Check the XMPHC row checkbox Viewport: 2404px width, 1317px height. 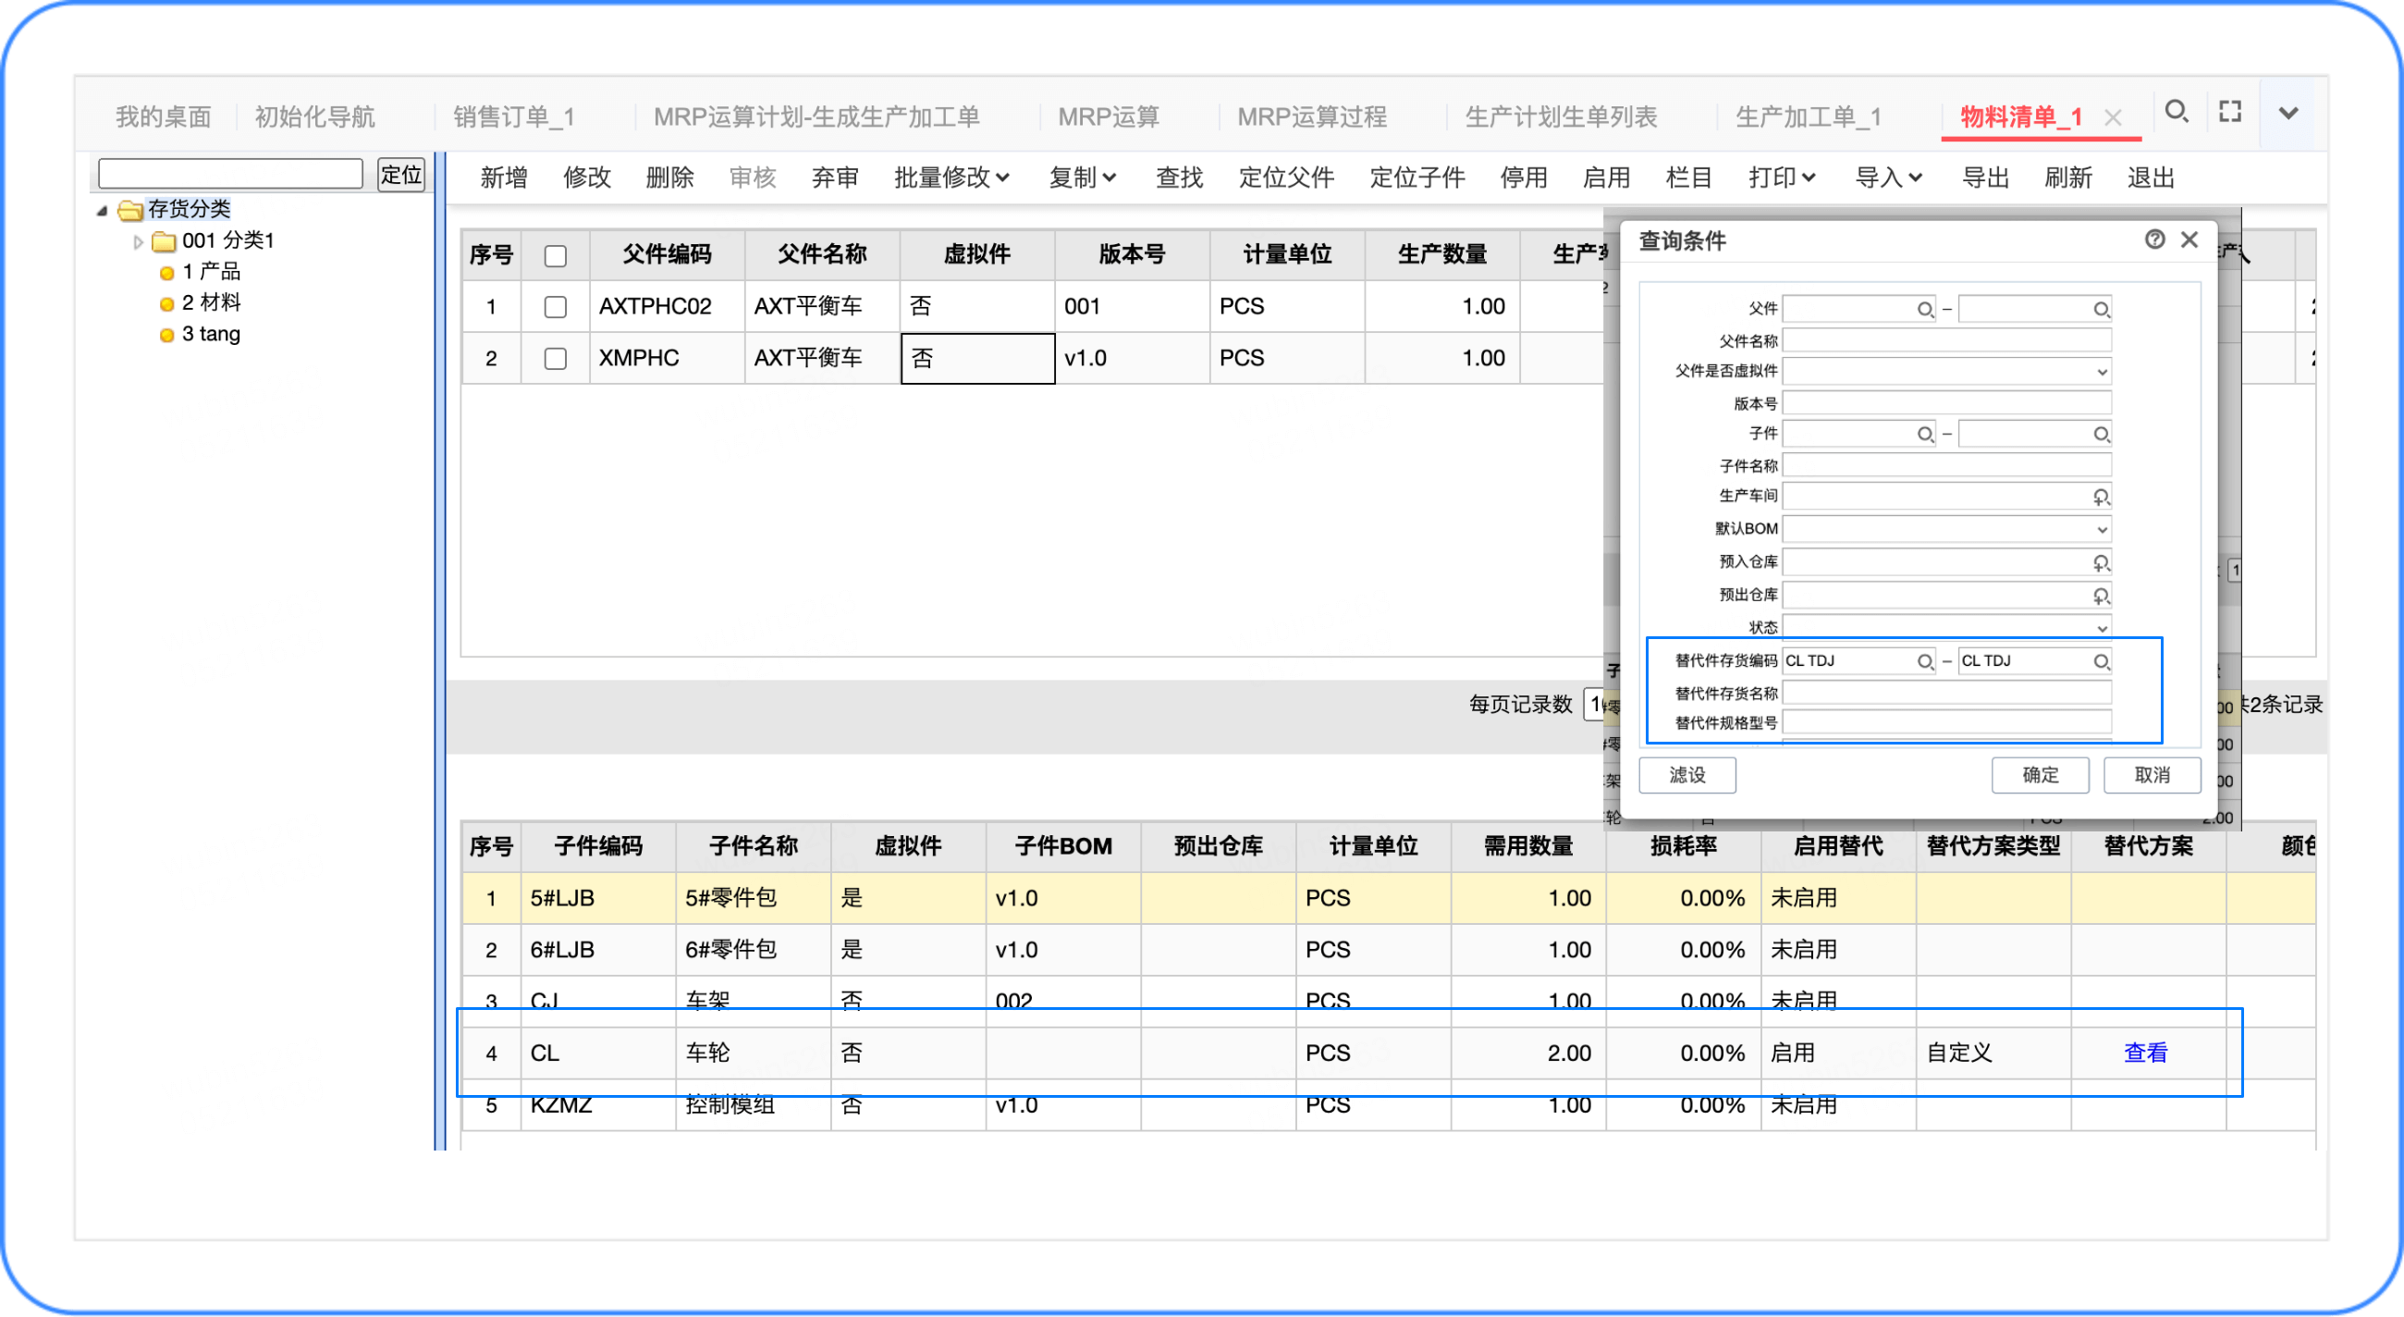click(x=556, y=359)
